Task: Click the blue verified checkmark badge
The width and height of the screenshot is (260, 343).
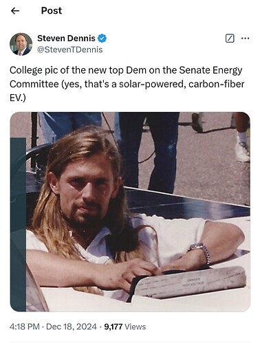Action: 102,38
